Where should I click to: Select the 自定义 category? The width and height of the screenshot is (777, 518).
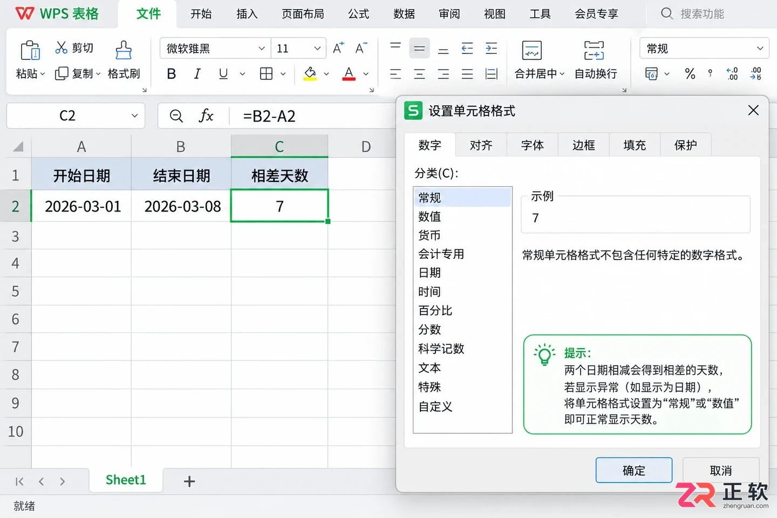[x=462, y=406]
